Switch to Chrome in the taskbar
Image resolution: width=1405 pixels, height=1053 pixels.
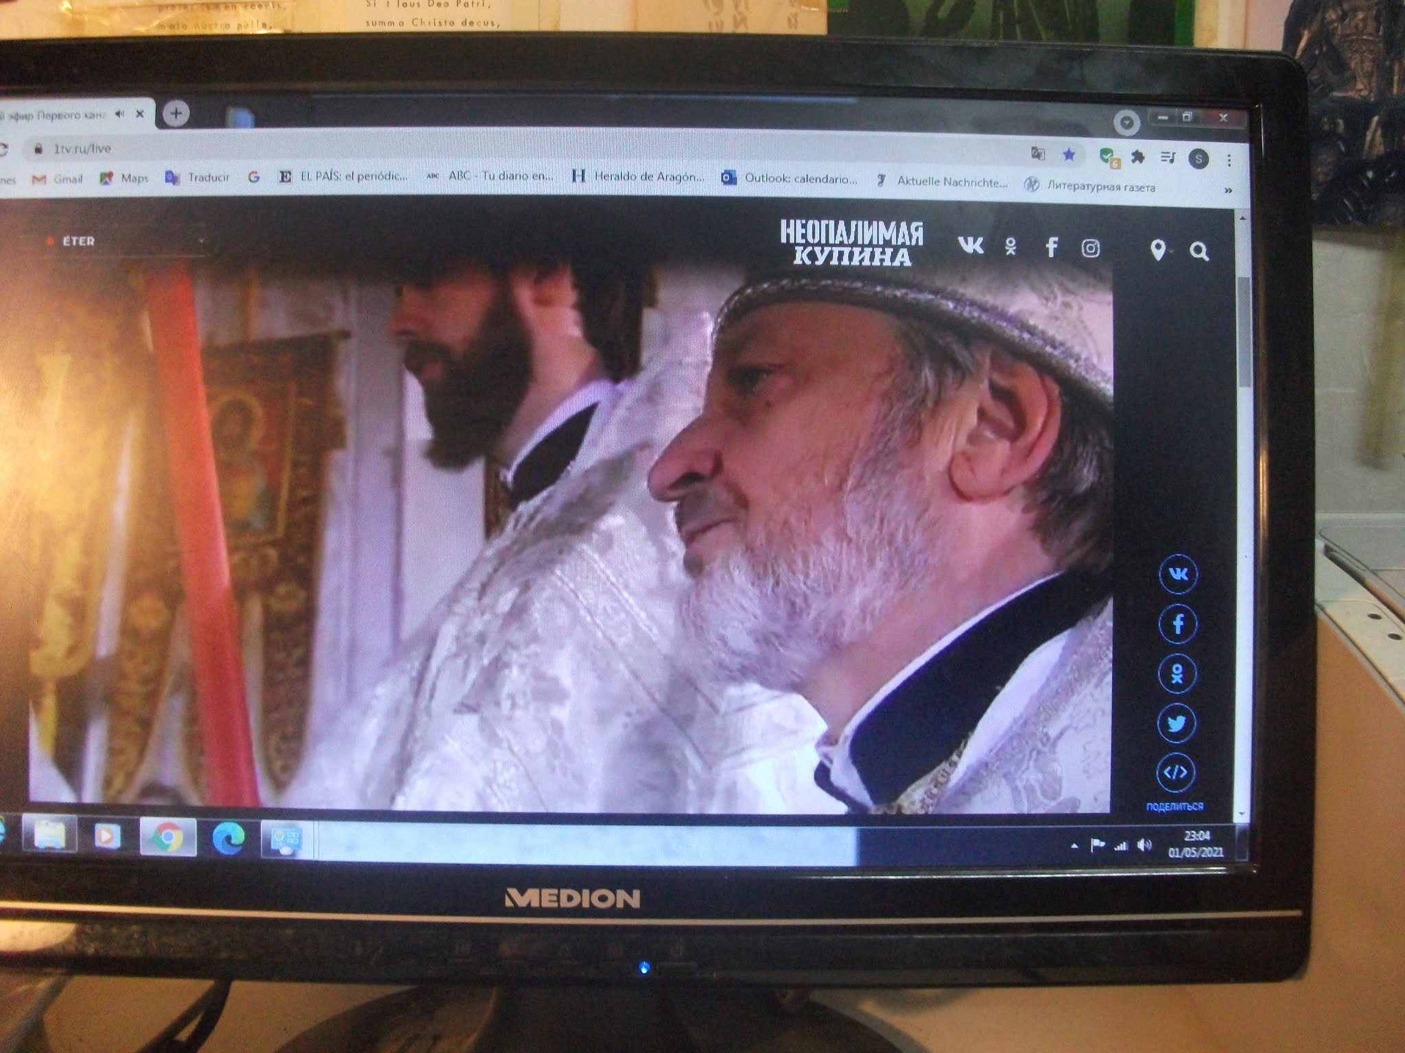167,837
